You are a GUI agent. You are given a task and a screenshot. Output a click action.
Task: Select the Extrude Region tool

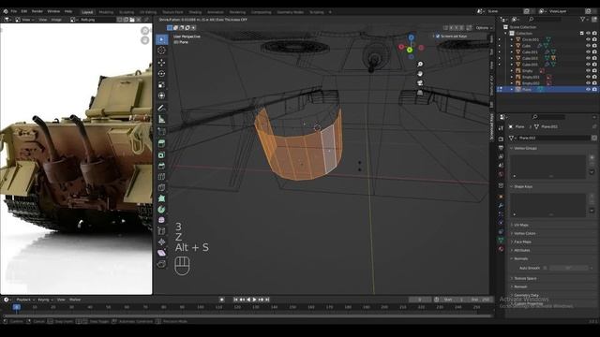click(161, 143)
